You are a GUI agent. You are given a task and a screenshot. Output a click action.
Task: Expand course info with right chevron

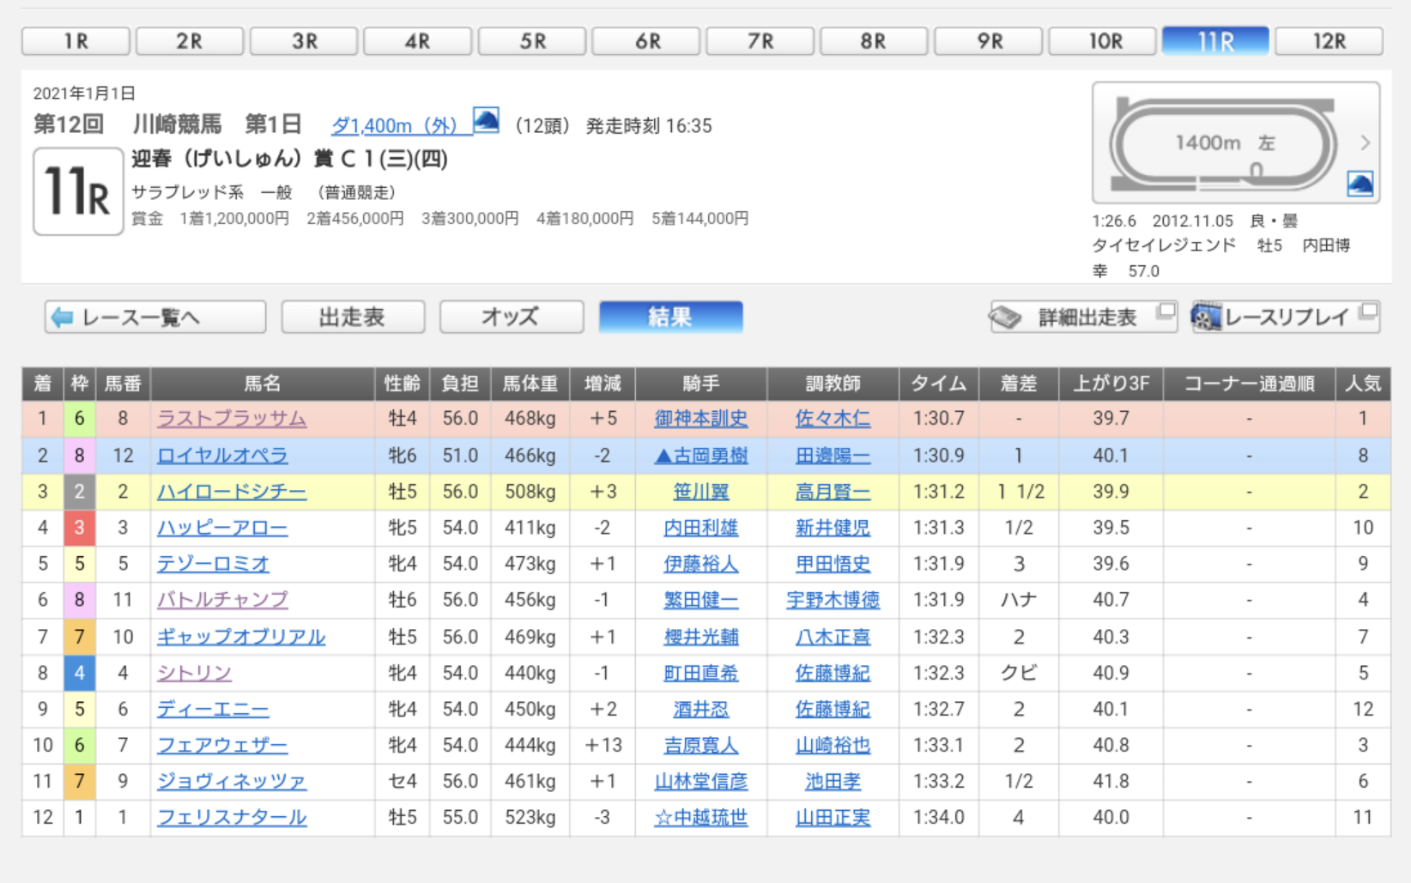(x=1365, y=142)
